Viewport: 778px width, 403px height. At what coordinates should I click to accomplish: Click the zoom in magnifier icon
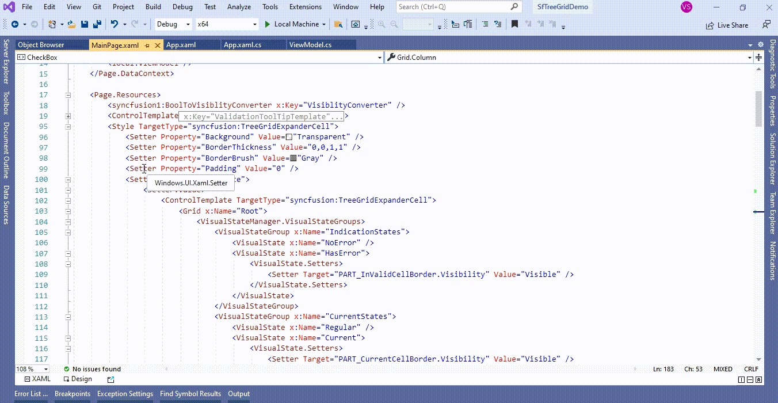[x=382, y=24]
